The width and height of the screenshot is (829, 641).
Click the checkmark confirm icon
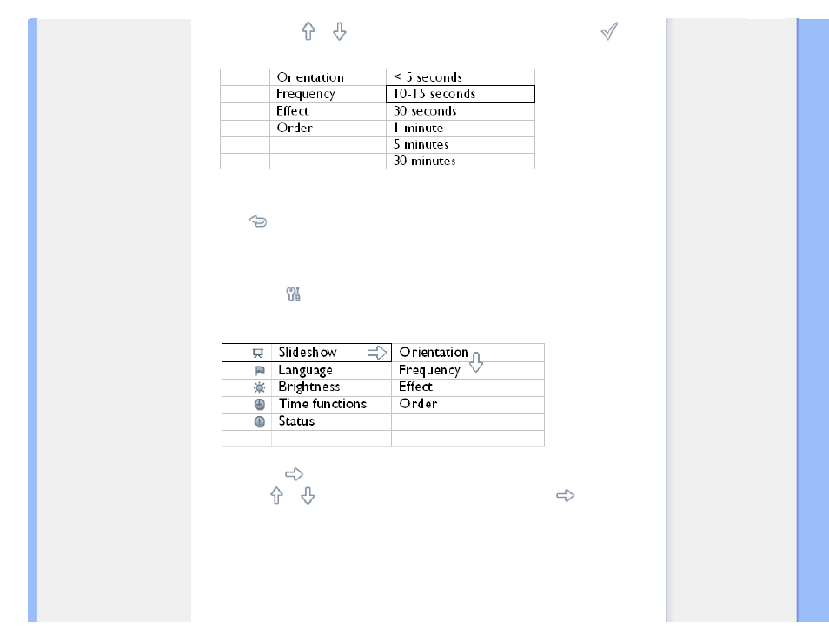609,31
